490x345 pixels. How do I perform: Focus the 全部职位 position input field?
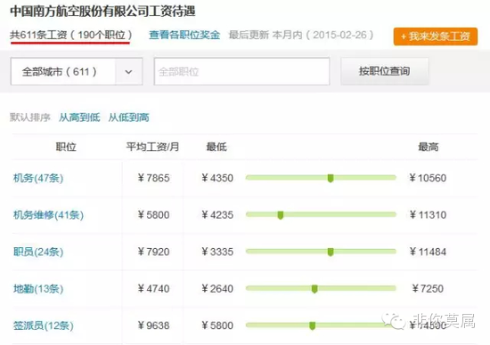(241, 71)
